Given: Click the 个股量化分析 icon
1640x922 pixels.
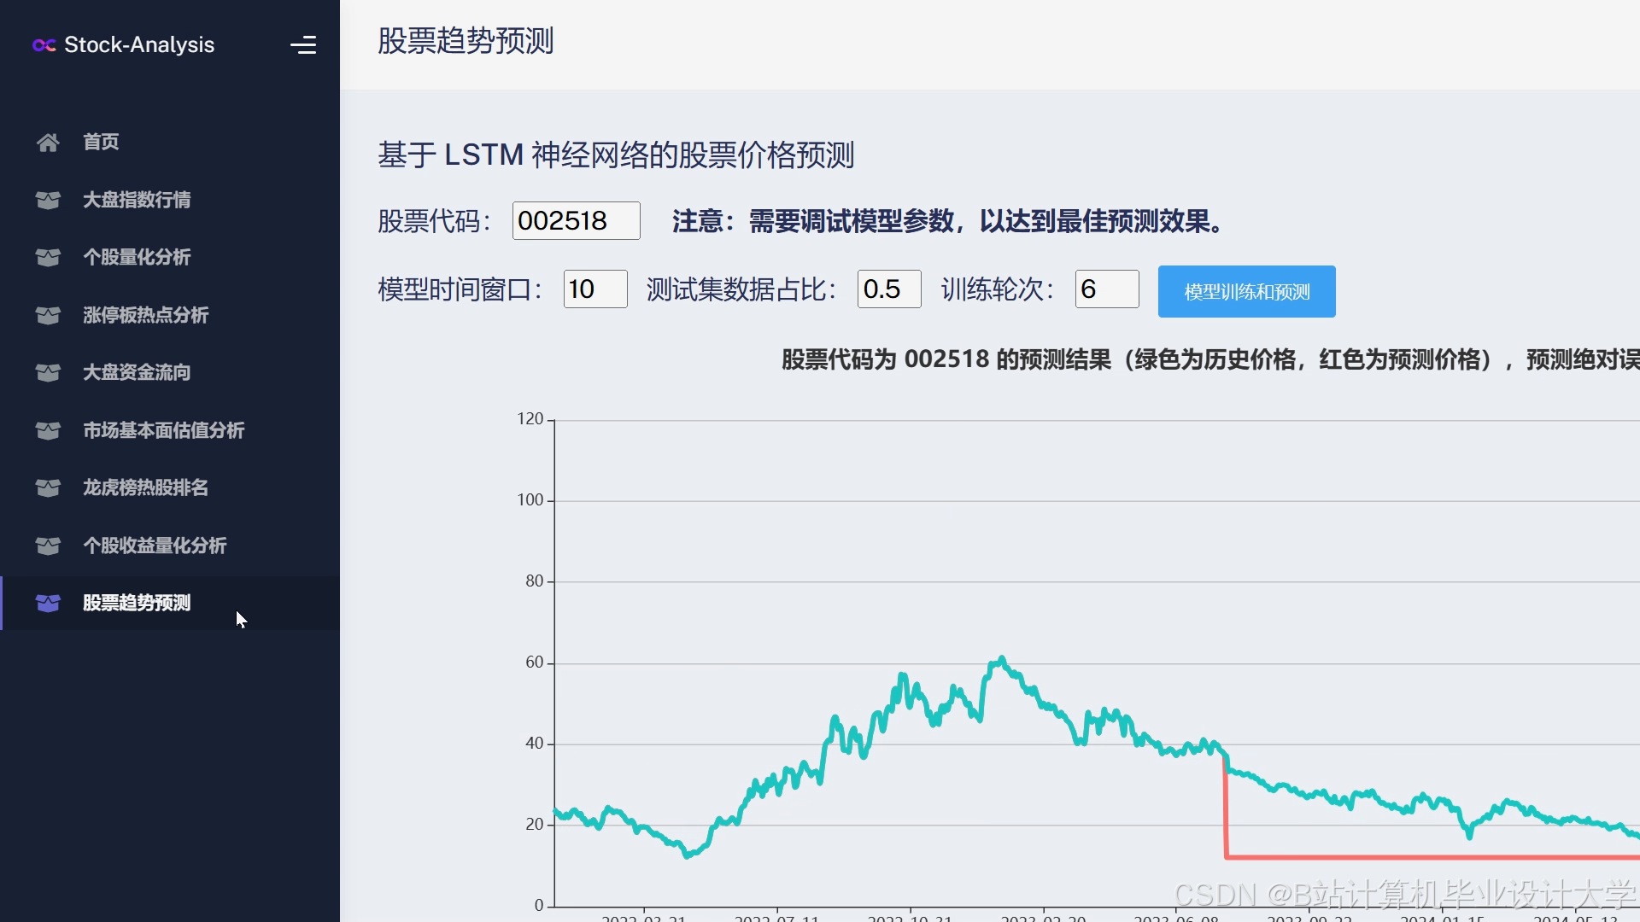Looking at the screenshot, I should pyautogui.click(x=48, y=258).
